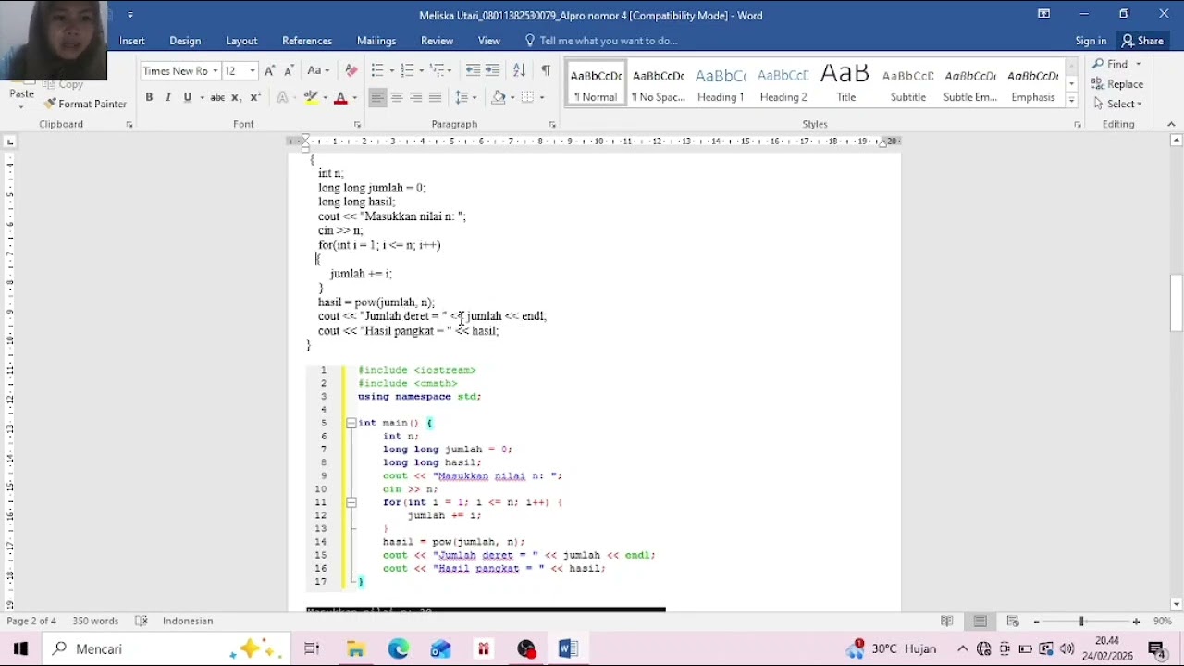
Task: Open the Font dialog launcher
Action: (357, 124)
